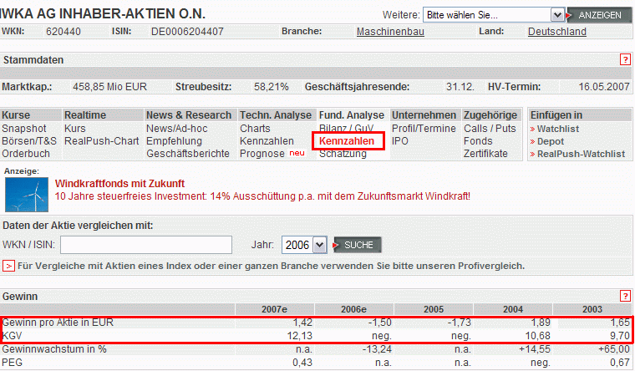Open the Jahr 2006 dropdown
Image resolution: width=635 pixels, height=371 pixels.
coord(304,245)
